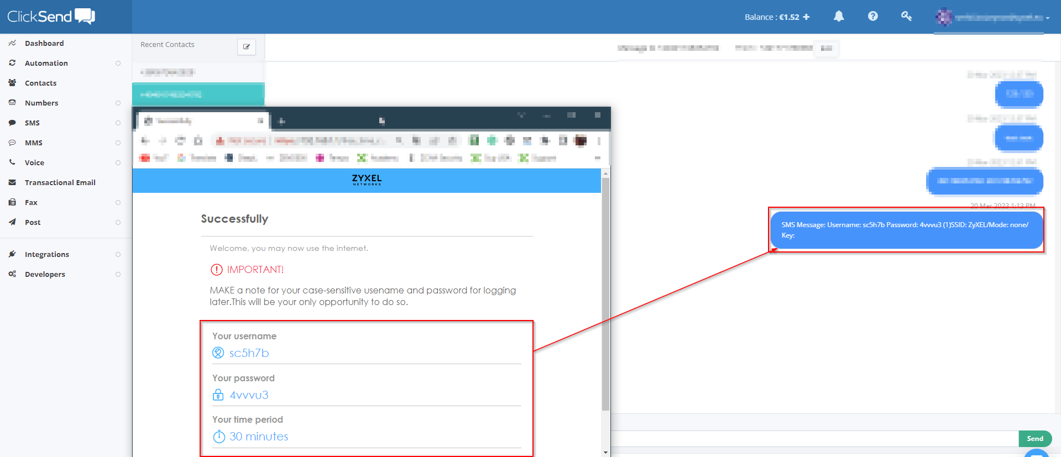Expand the Developers submenu circle
This screenshot has height=457, width=1061.
pyautogui.click(x=118, y=274)
